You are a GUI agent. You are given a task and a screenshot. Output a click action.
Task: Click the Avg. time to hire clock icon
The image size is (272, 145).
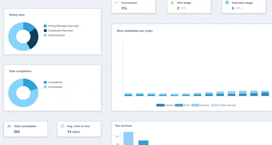point(62,126)
